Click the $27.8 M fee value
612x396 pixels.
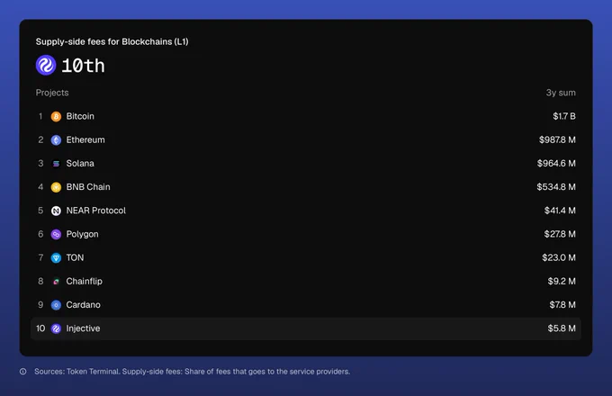click(x=560, y=234)
